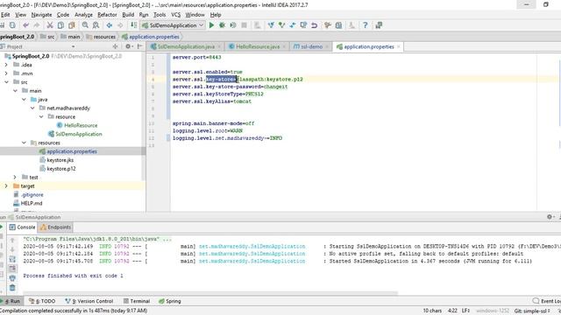This screenshot has height=315, width=561.
Task: Click the console Print icon
Action: [12, 278]
